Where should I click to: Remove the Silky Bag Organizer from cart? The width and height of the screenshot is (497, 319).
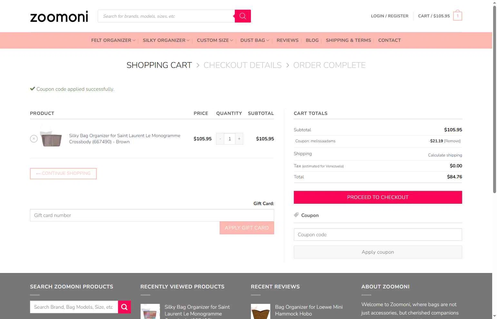click(34, 139)
